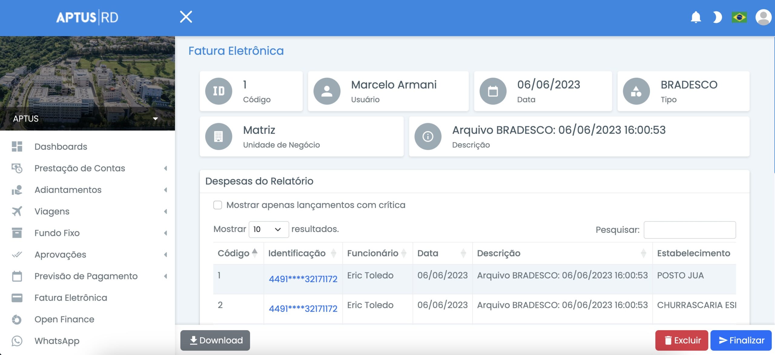The height and width of the screenshot is (355, 775).
Task: Select the WhatsApp icon in the sidebar
Action: click(17, 341)
